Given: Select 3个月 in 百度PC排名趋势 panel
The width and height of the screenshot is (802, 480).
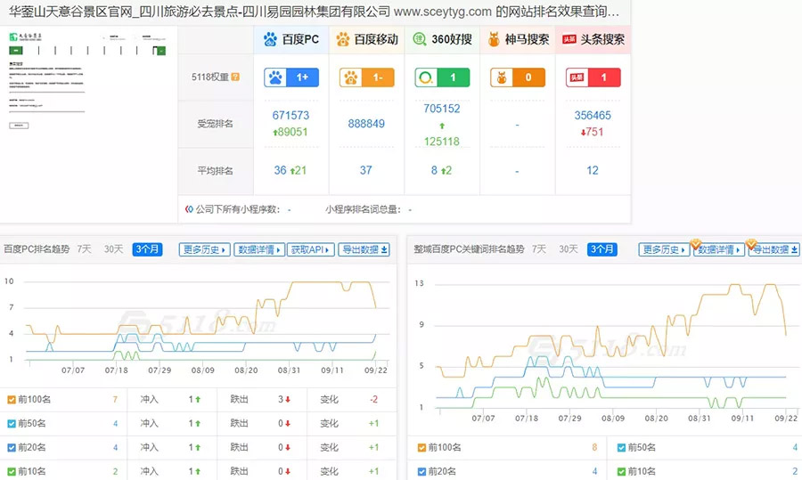Looking at the screenshot, I should [x=147, y=249].
